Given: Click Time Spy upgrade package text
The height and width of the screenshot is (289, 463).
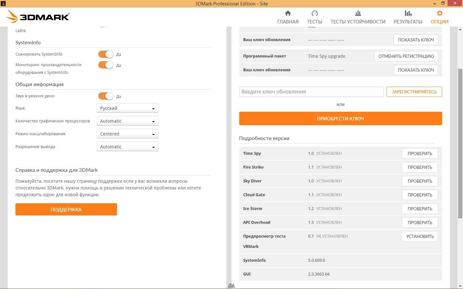Looking at the screenshot, I should coord(327,56).
